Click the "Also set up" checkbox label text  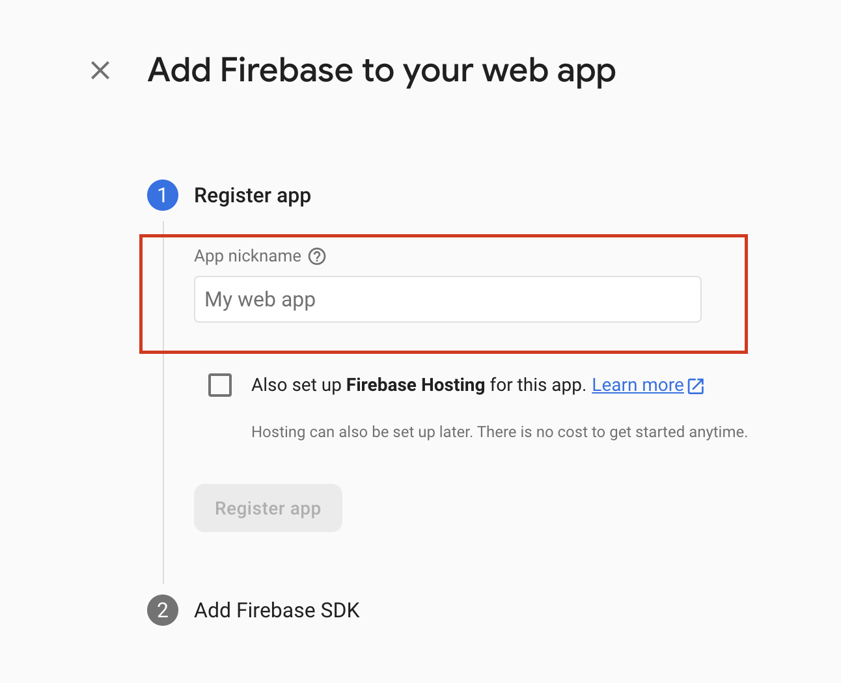tap(296, 385)
